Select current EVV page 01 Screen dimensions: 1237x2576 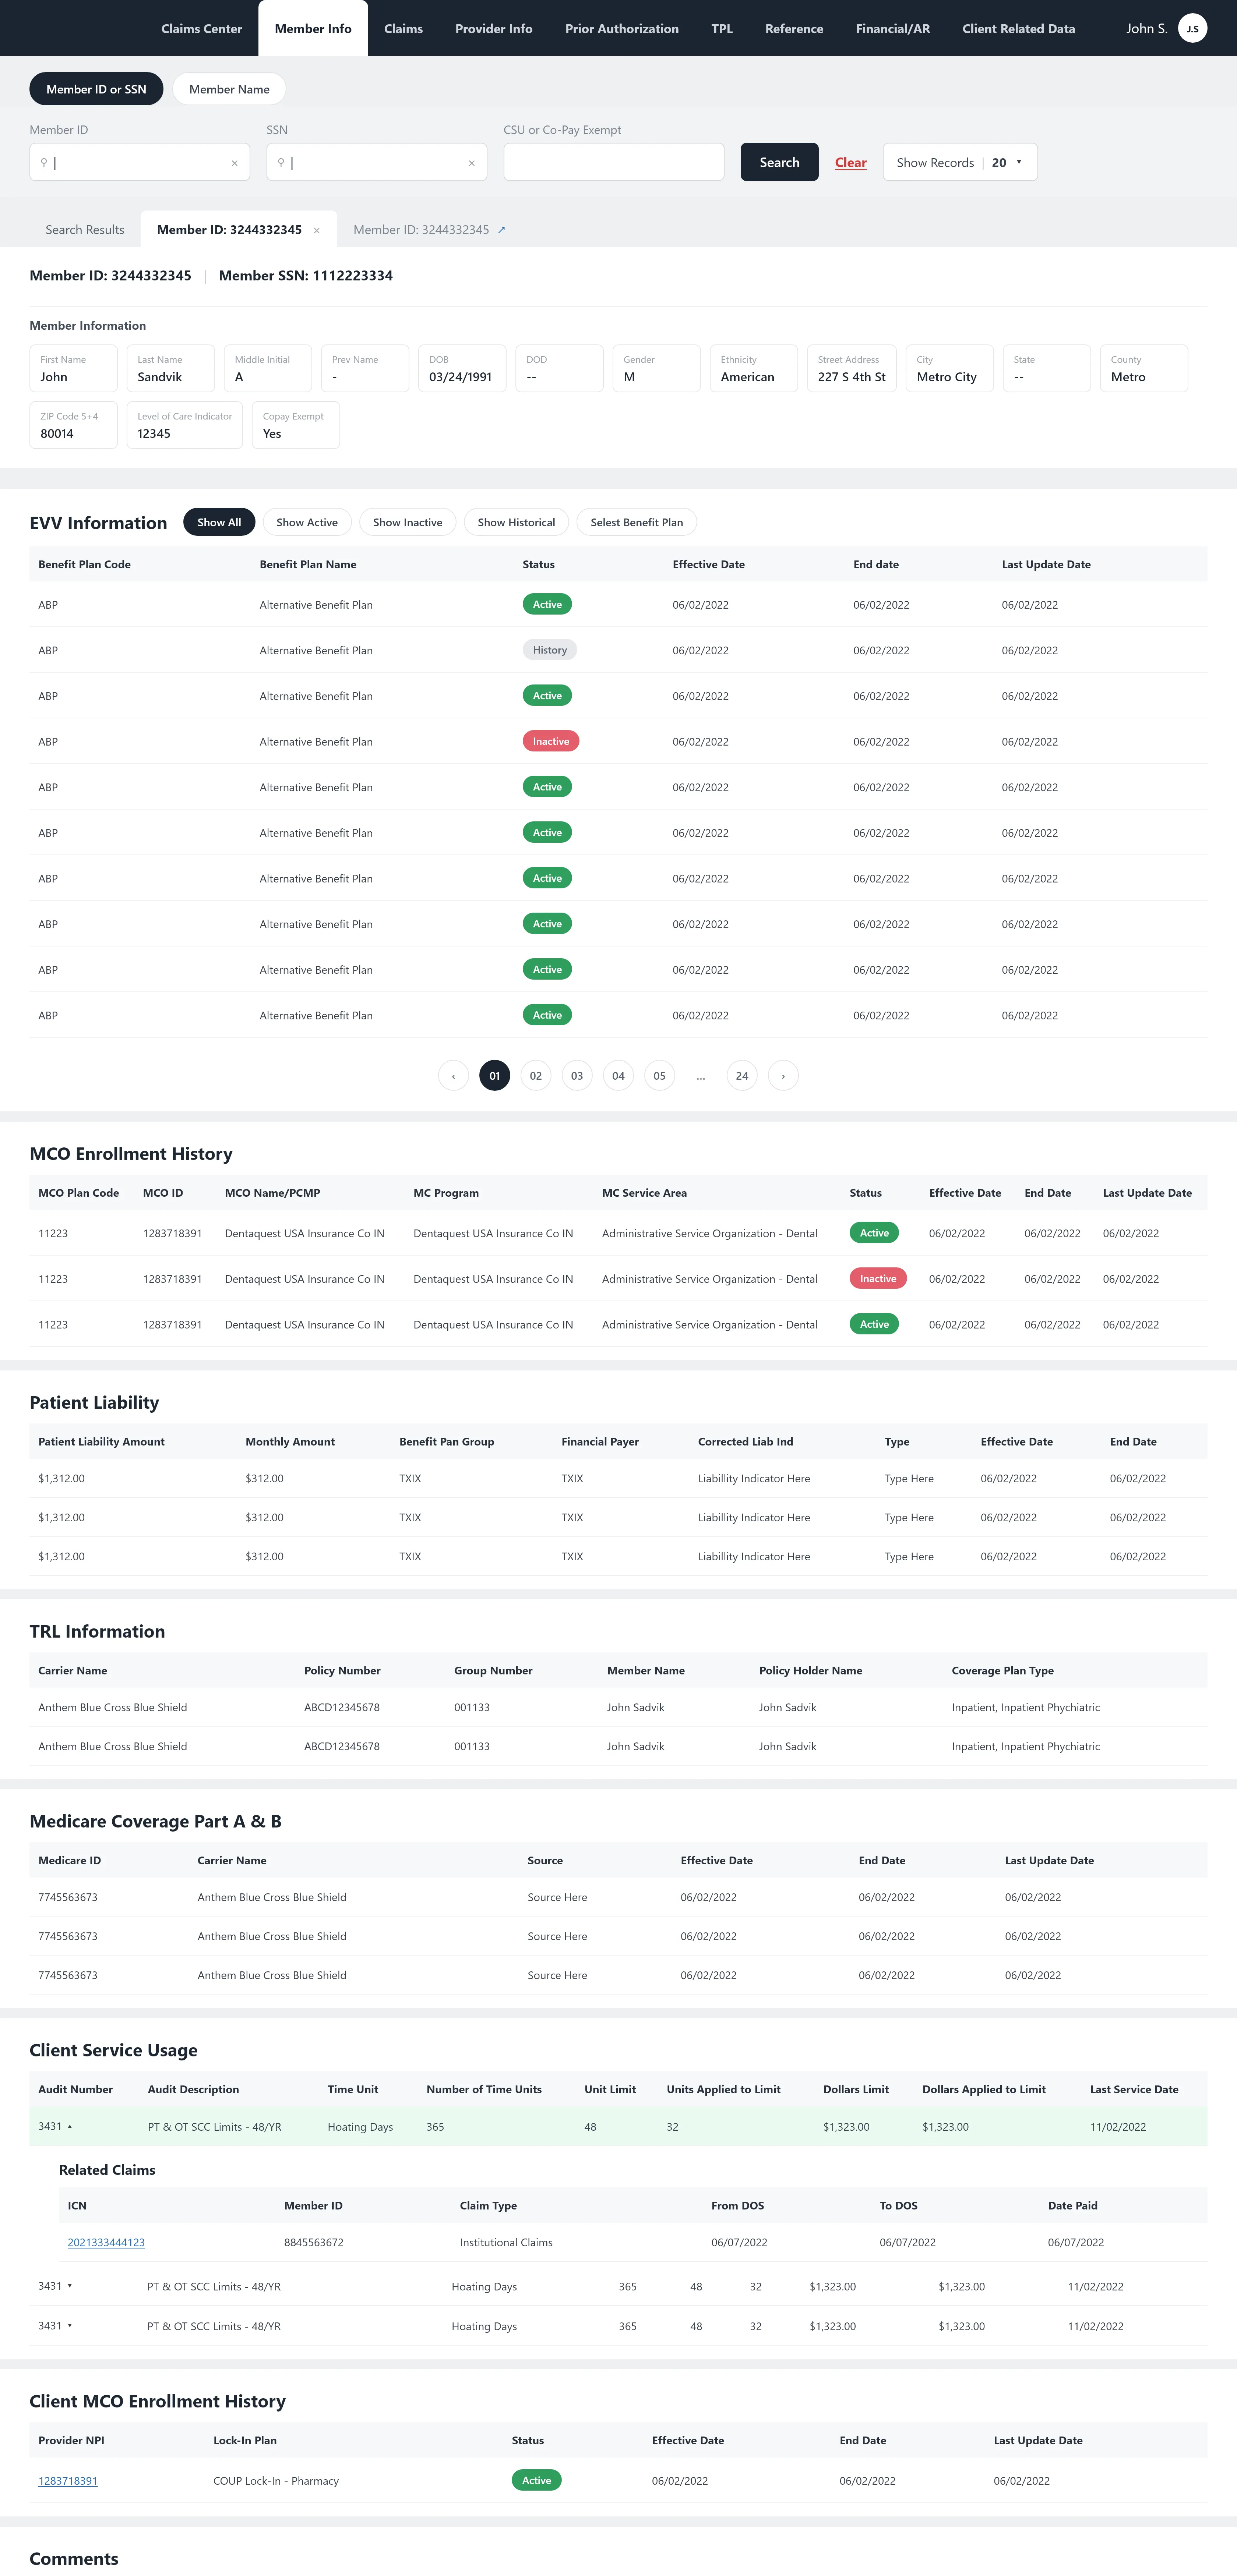pos(494,1076)
